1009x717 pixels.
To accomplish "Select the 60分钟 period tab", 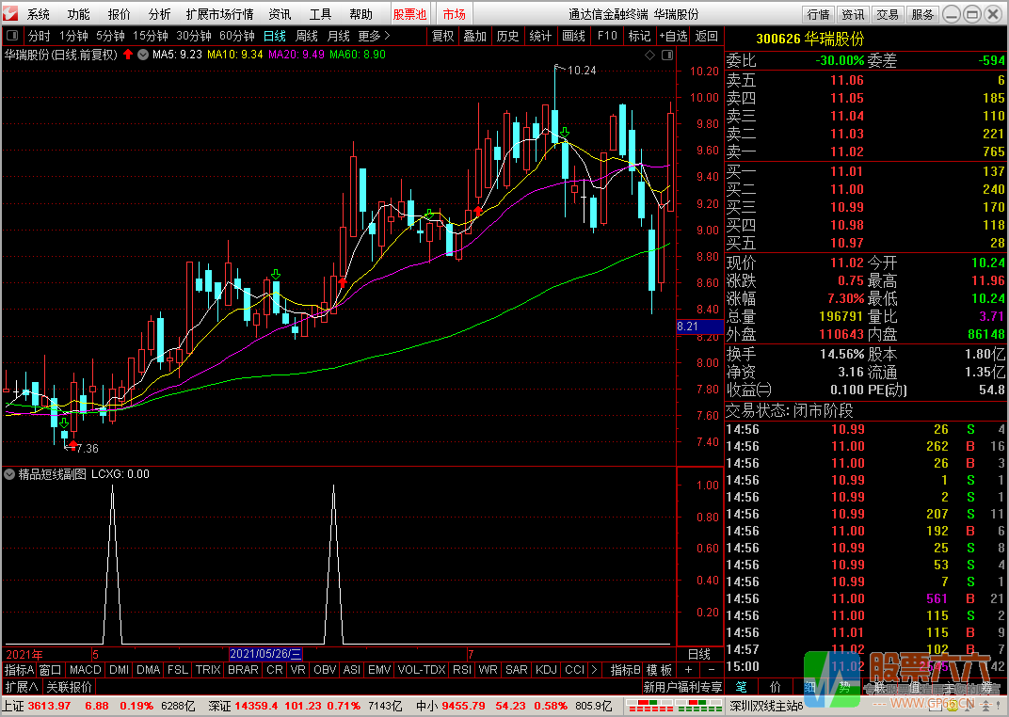I will pyautogui.click(x=237, y=36).
